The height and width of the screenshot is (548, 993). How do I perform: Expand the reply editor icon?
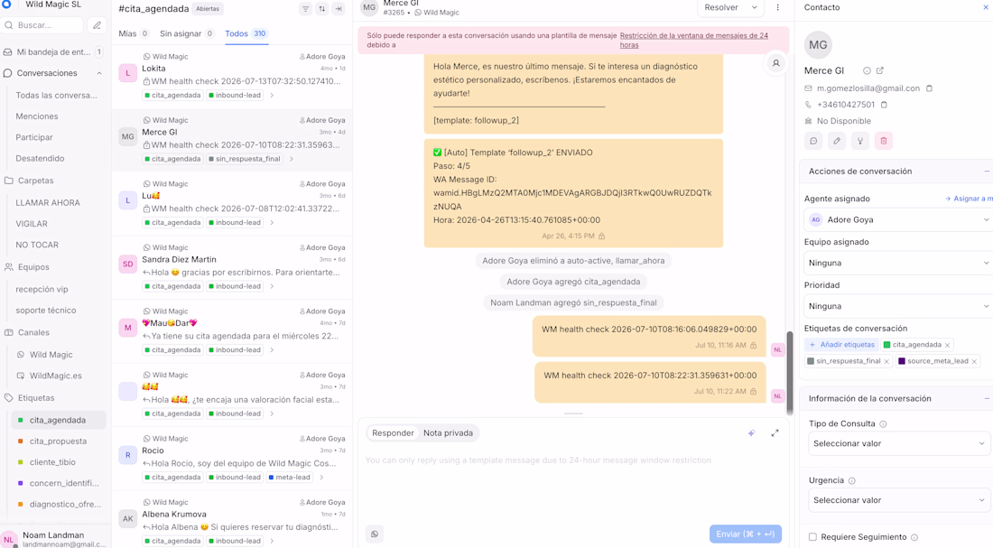click(775, 433)
